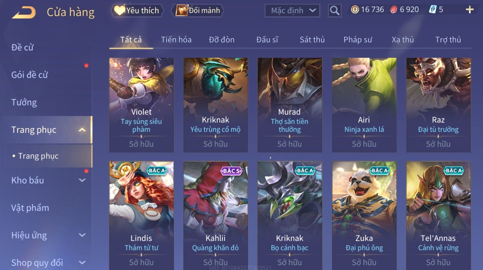Switch to the Pháp sư tab

pyautogui.click(x=358, y=40)
